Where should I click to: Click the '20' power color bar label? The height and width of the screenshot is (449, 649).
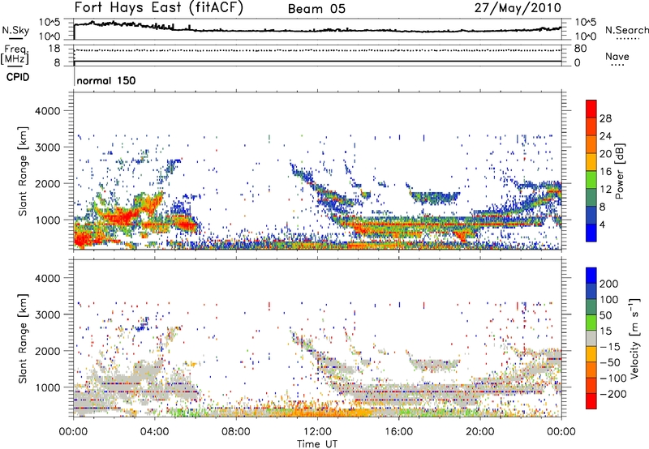click(605, 154)
